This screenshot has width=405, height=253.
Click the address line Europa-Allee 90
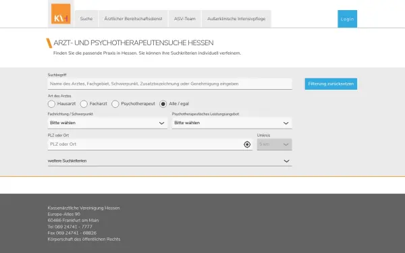click(x=64, y=214)
